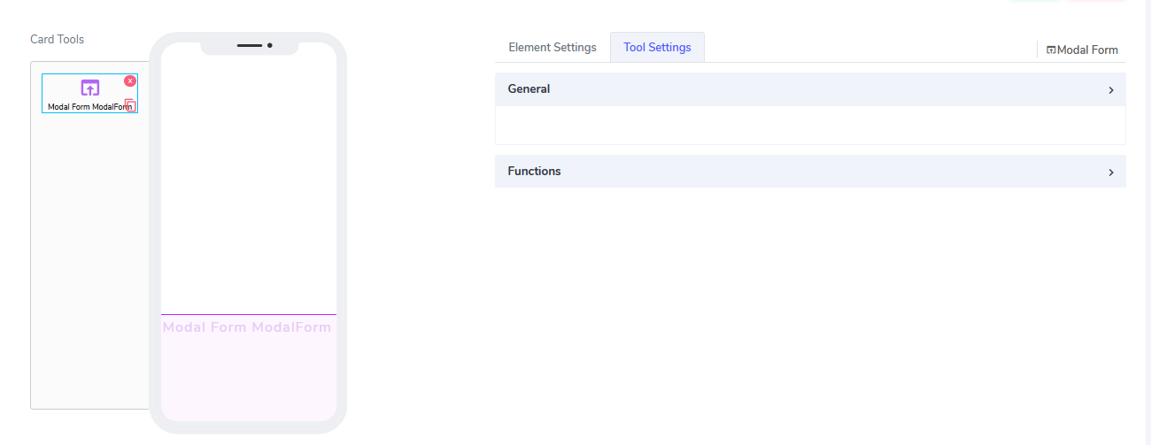The height and width of the screenshot is (445, 1151).
Task: Click the empty space in Card Tools panel
Action: (x=89, y=265)
